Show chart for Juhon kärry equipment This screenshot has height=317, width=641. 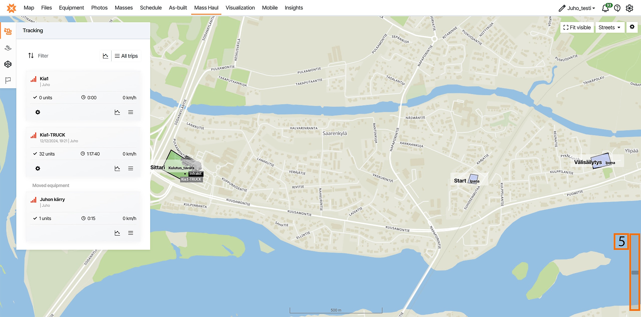click(117, 233)
